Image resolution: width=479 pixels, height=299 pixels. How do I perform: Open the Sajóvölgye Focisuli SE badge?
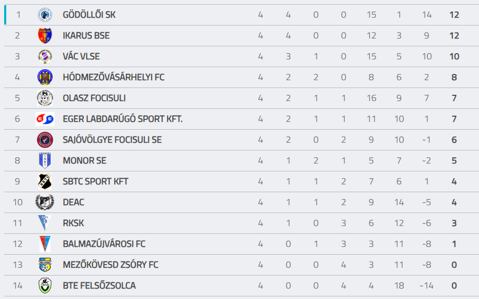(45, 140)
